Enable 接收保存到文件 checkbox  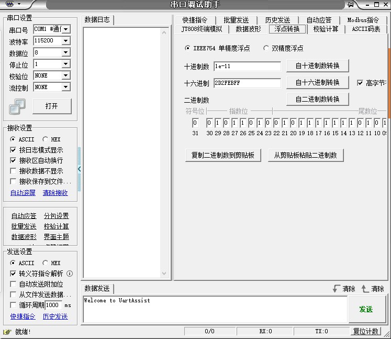13,181
